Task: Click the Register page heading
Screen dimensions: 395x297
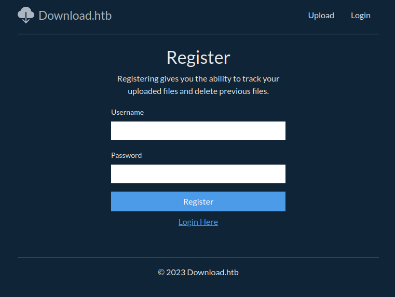Action: coord(198,57)
